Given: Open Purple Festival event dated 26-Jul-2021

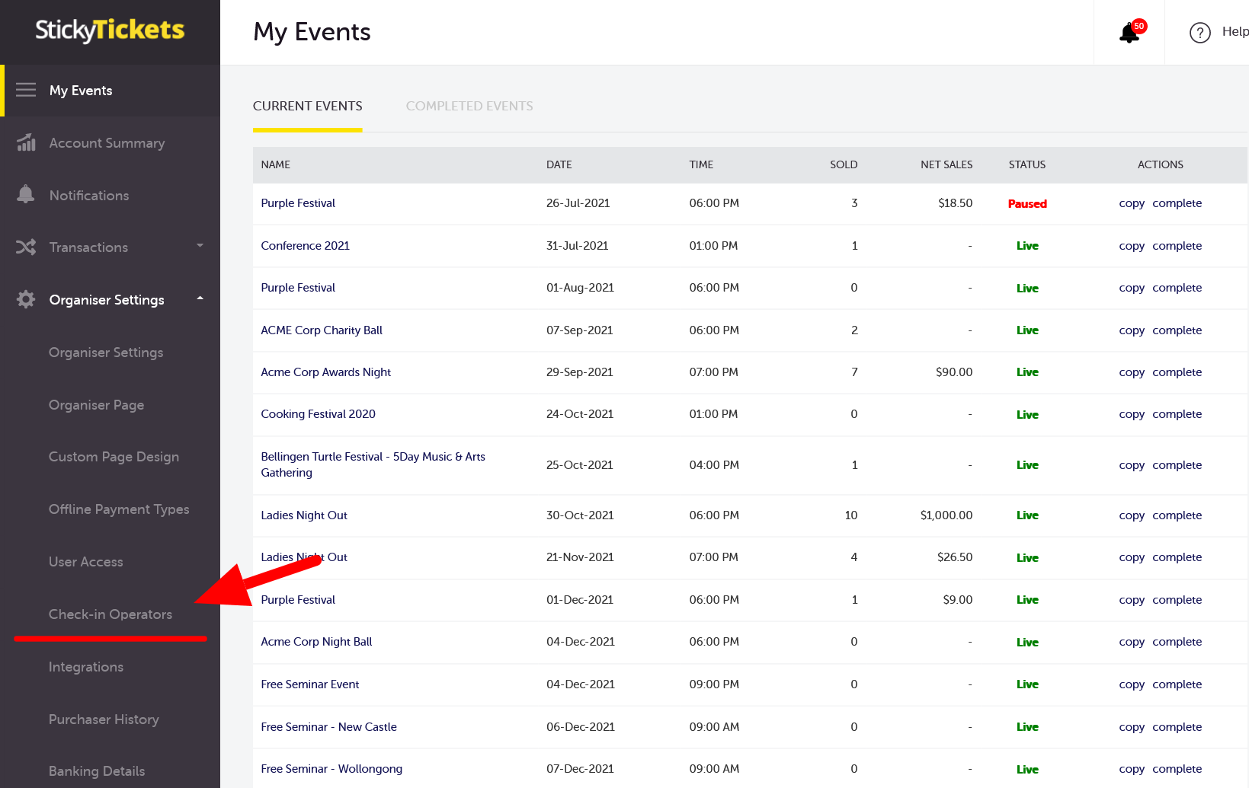Looking at the screenshot, I should 298,203.
